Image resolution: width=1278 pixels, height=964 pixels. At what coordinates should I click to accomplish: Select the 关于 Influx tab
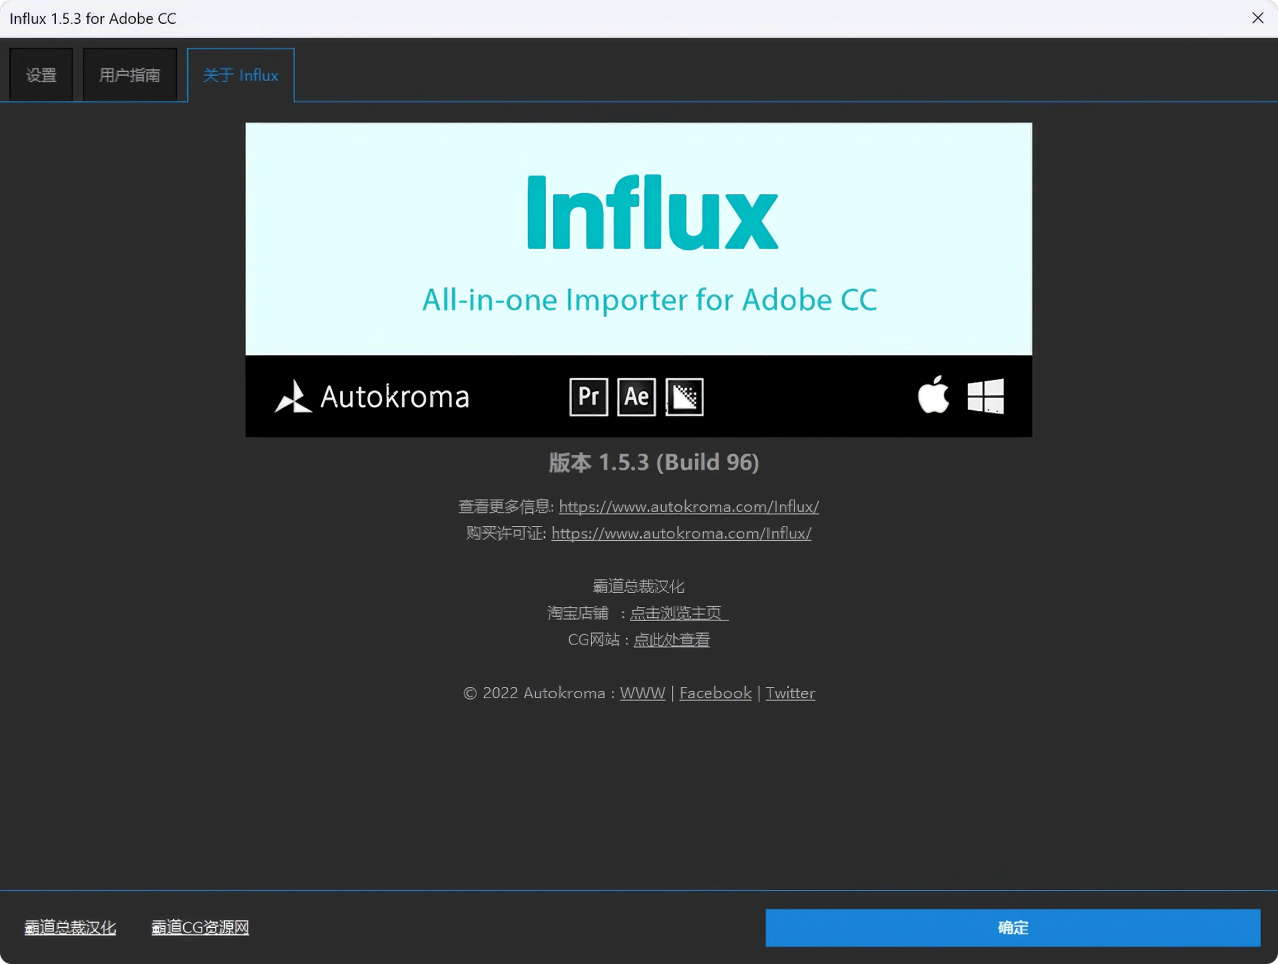(241, 75)
